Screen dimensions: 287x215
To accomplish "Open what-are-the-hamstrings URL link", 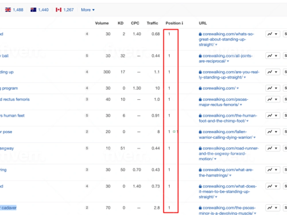I will (x=226, y=173).
